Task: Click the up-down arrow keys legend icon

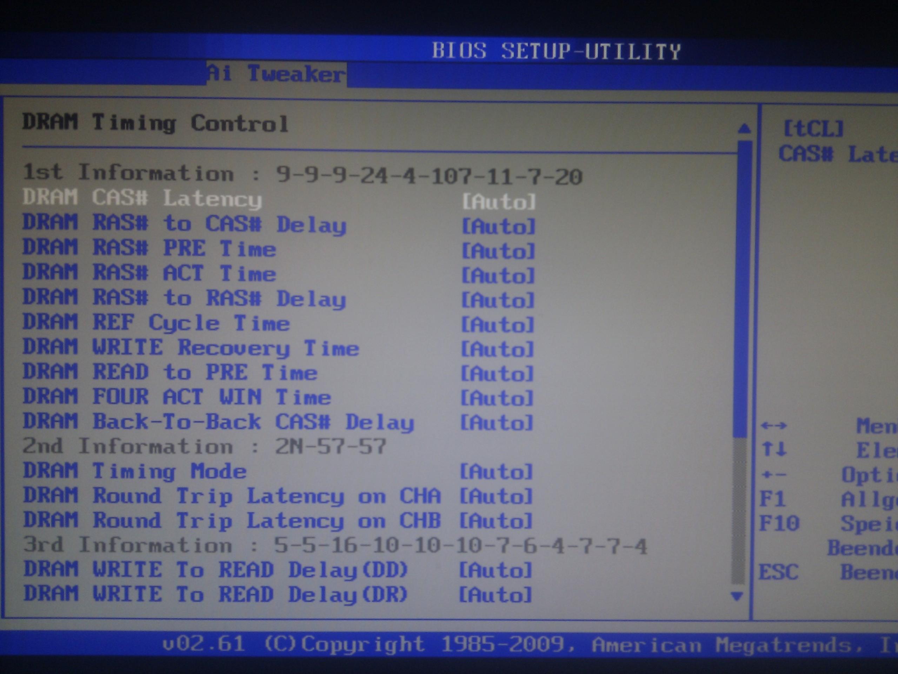Action: (x=774, y=449)
